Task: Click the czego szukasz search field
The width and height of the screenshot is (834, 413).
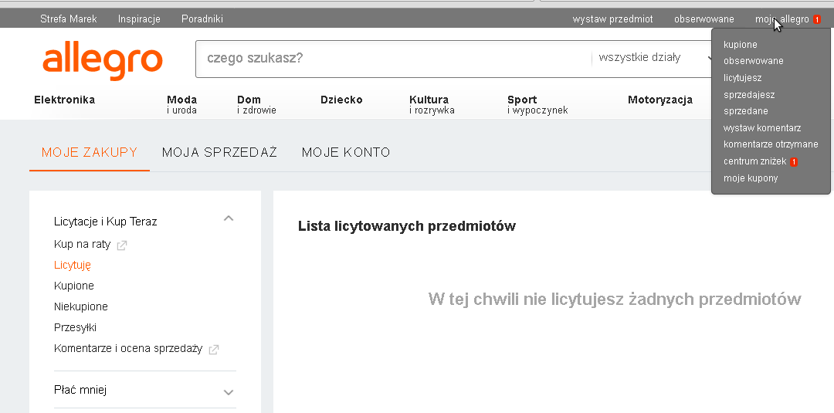Action: point(394,59)
